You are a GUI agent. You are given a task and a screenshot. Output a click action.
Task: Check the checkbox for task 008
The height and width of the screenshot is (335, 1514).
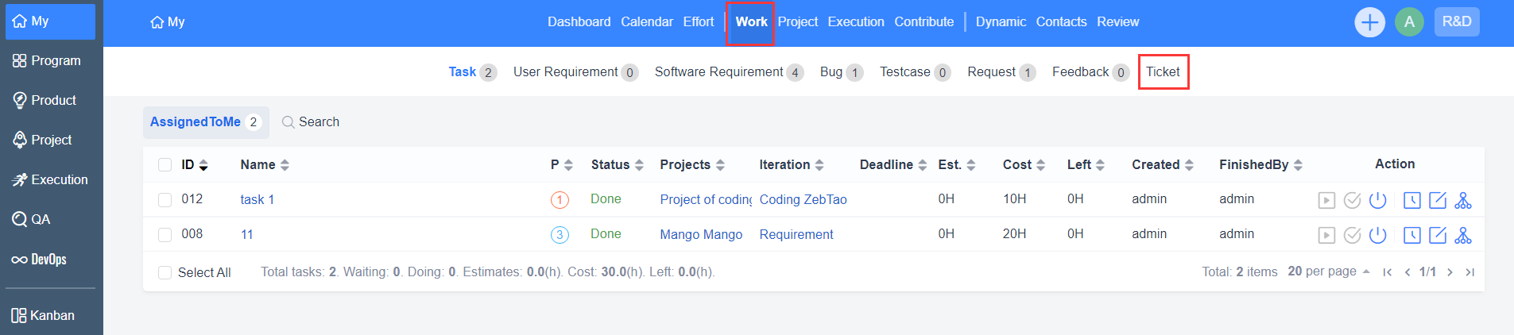point(165,235)
